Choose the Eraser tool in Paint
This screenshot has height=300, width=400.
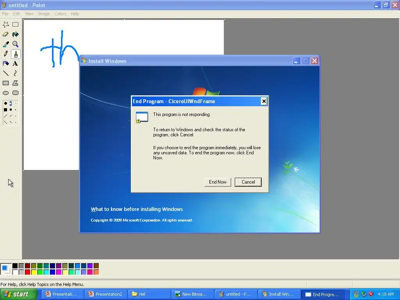click(x=5, y=34)
